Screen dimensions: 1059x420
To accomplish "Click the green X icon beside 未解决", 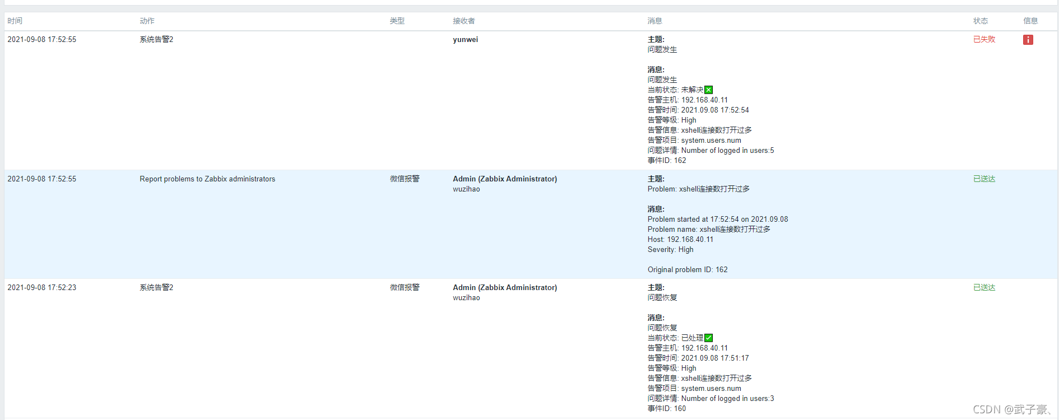I will pos(708,90).
